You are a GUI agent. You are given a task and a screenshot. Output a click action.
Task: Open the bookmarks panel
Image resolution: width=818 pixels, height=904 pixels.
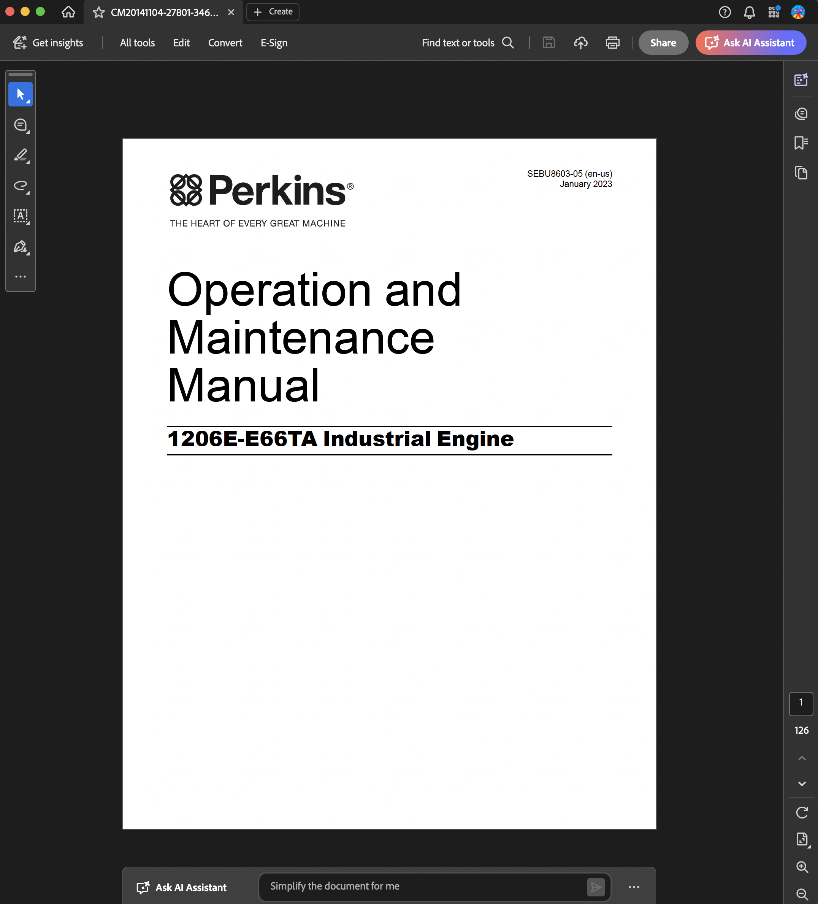coord(801,143)
